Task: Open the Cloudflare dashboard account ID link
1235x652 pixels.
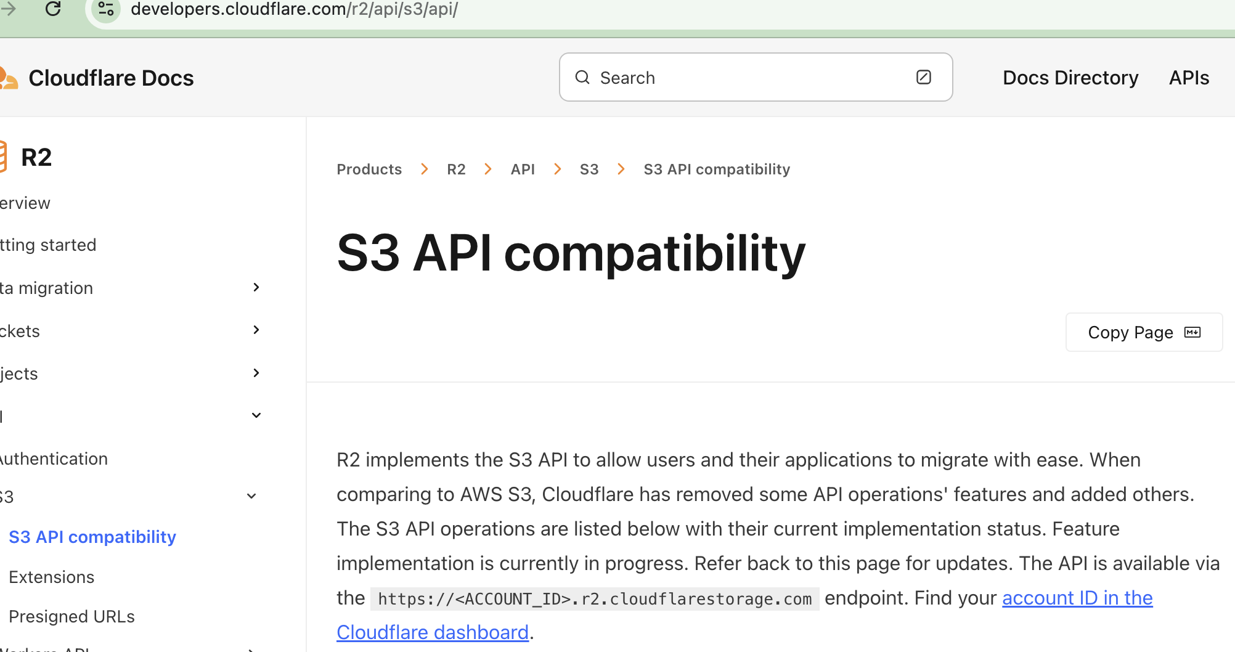Action: click(1077, 597)
